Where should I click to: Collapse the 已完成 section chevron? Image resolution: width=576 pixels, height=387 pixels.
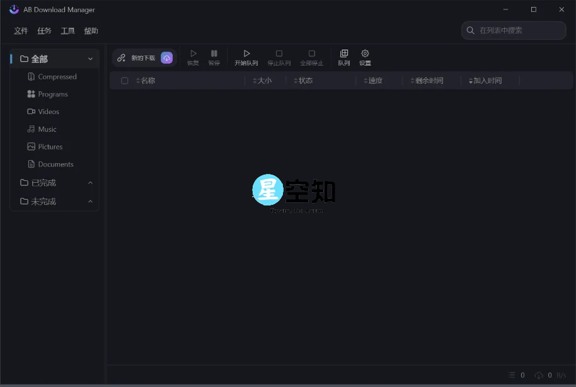(x=90, y=183)
